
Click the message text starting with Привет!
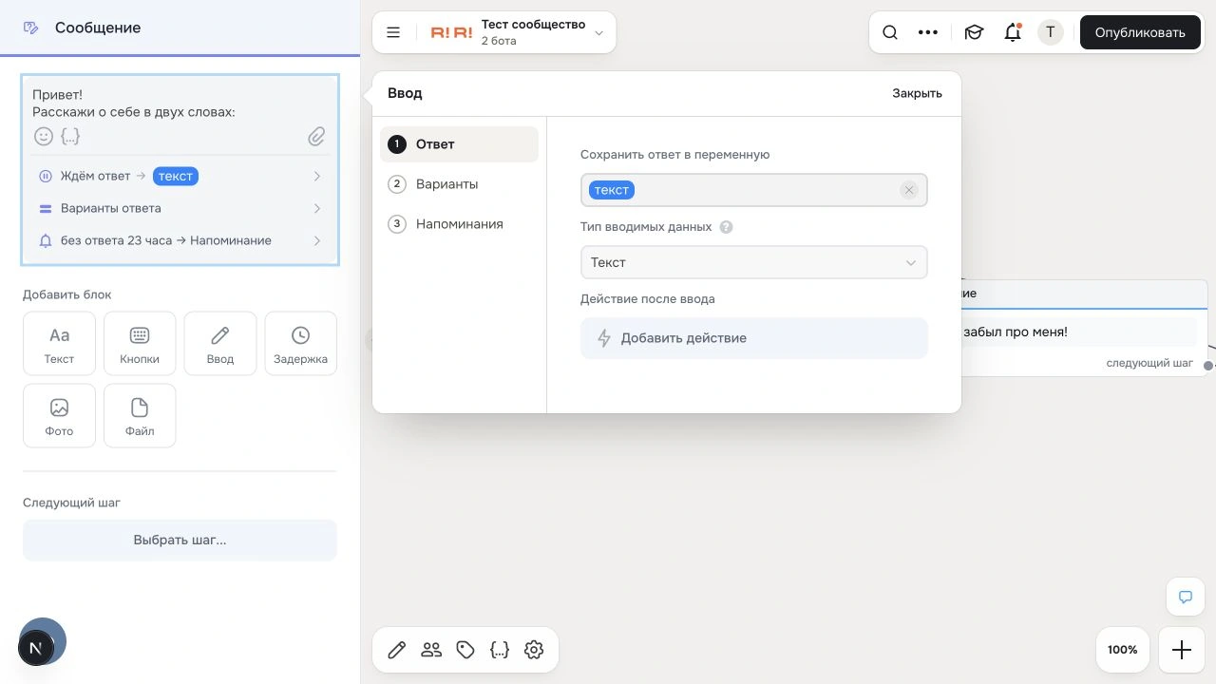[134, 104]
